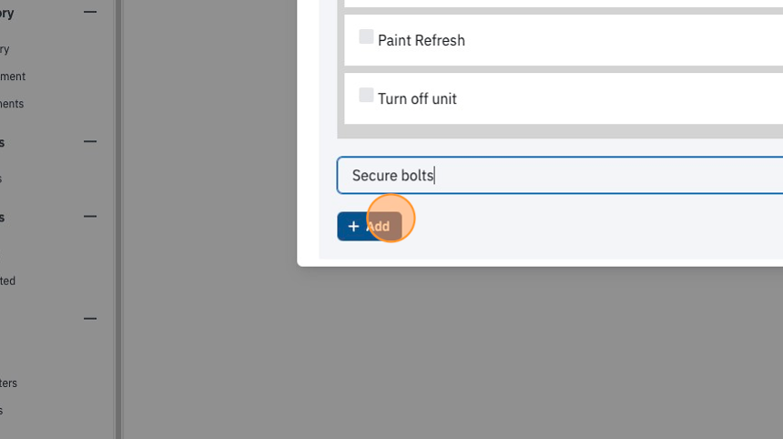Screen dimensions: 783x439
Task: Select the Turn off unit task label
Action: click(417, 99)
